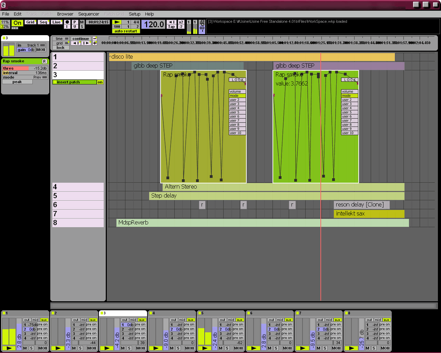Click the Tap tempo button
Viewport: 441px width, 353px height.
[x=171, y=27]
